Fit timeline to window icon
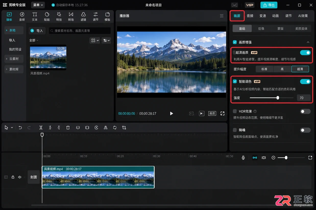Screen dimensions: 316x210 pyautogui.click(x=310, y=158)
